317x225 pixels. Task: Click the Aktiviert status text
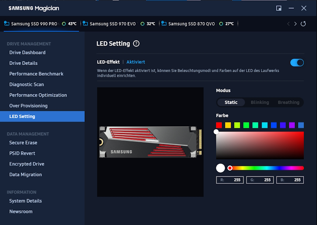(136, 62)
